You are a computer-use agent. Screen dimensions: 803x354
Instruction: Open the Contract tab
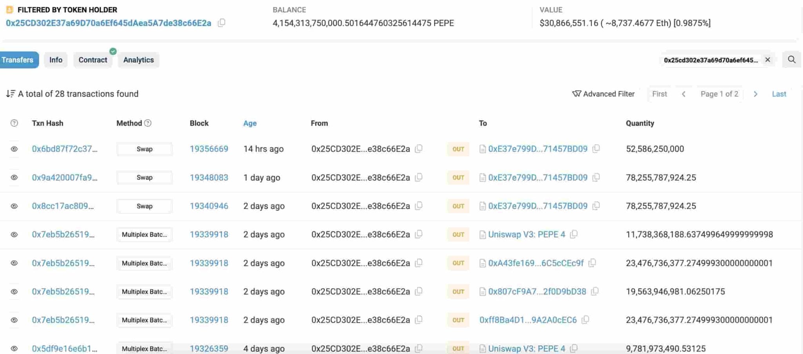point(93,60)
